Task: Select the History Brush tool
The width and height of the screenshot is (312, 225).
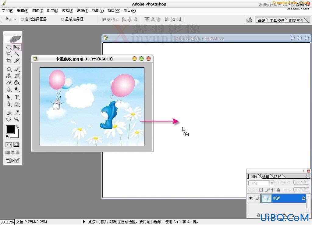Action: point(17,76)
